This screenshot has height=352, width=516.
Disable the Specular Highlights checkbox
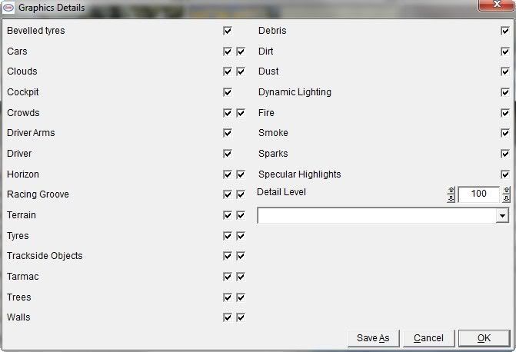click(505, 174)
